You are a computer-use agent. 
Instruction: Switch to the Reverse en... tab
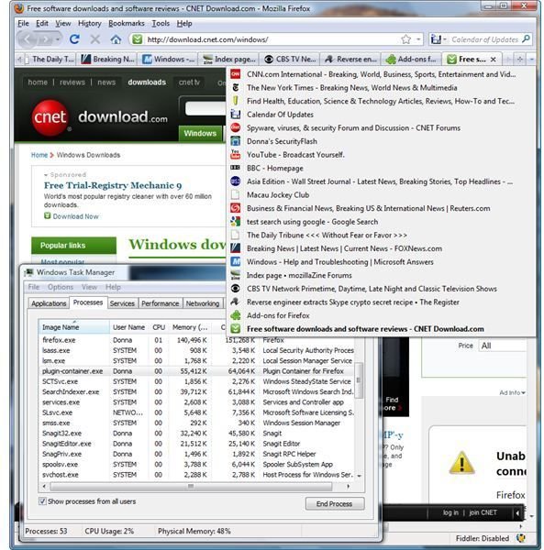[350, 60]
